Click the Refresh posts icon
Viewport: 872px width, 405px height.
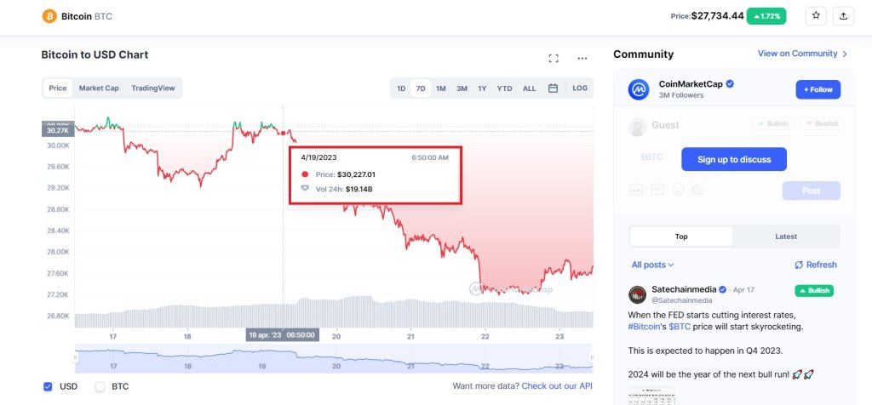[x=799, y=265]
